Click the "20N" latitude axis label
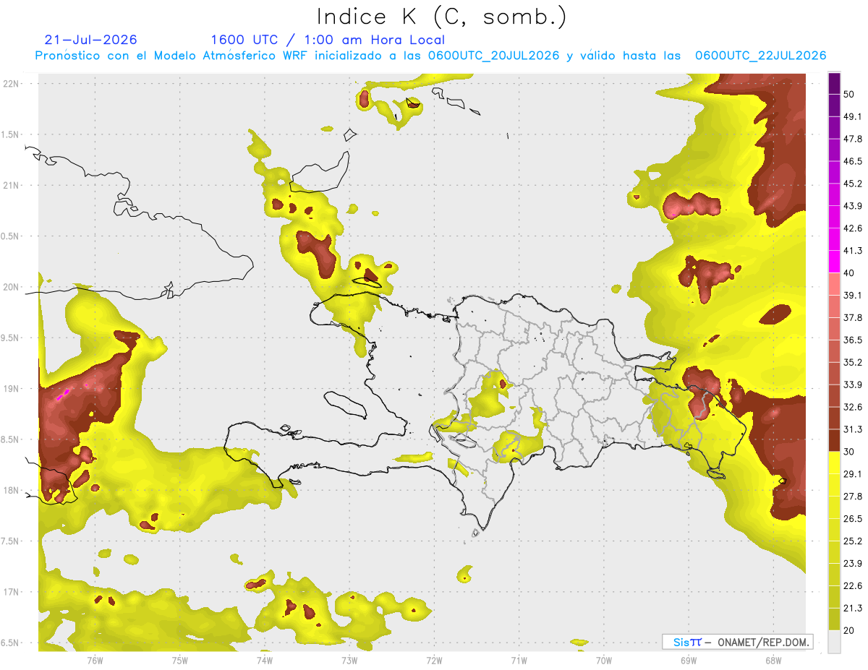Viewport: 868px width, 670px height. point(12,287)
